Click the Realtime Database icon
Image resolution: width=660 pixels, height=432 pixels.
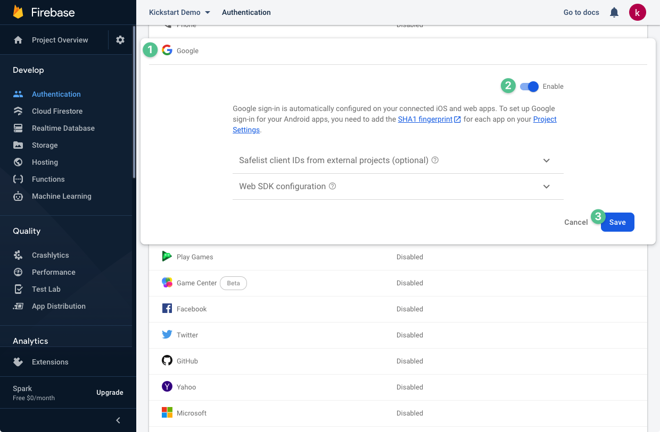pos(18,128)
